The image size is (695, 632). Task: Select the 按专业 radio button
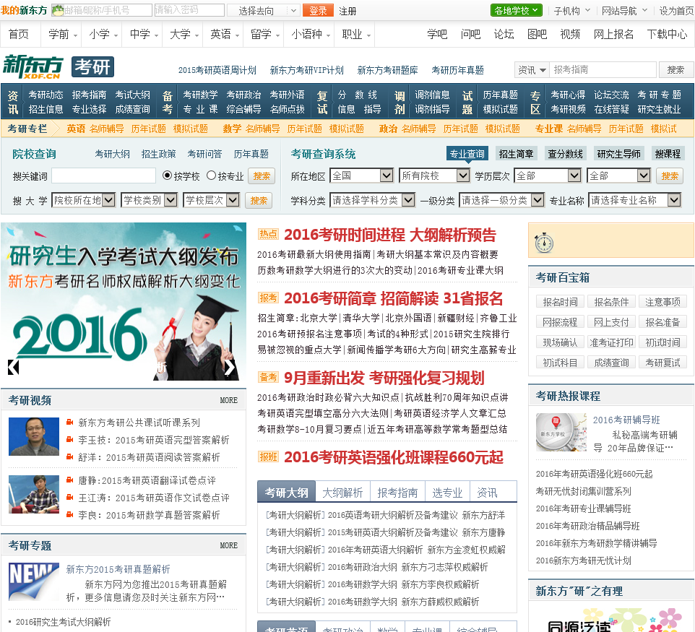pos(212,176)
